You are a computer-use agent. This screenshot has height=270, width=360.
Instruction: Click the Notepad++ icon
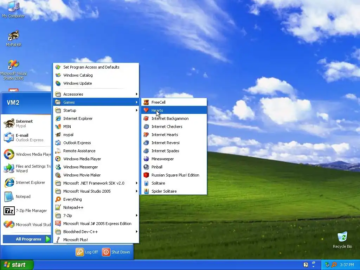click(58, 207)
